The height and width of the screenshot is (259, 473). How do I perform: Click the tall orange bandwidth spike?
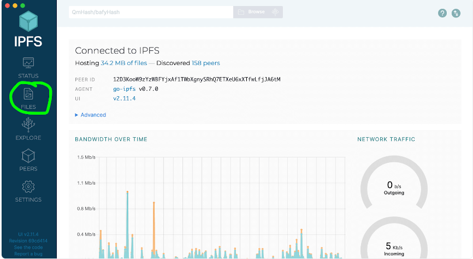[x=154, y=230]
